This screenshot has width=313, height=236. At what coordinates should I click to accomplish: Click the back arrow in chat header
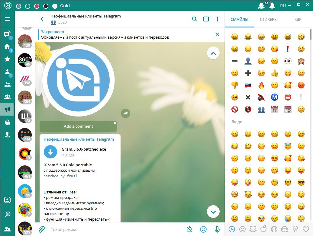click(43, 19)
